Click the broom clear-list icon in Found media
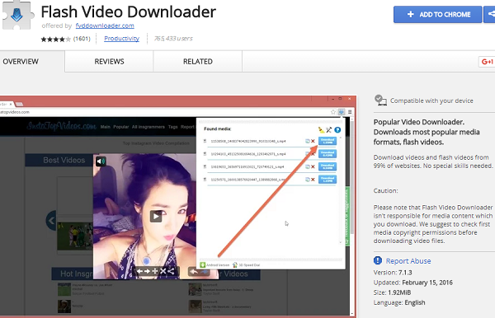The height and width of the screenshot is (318, 495). (321, 129)
